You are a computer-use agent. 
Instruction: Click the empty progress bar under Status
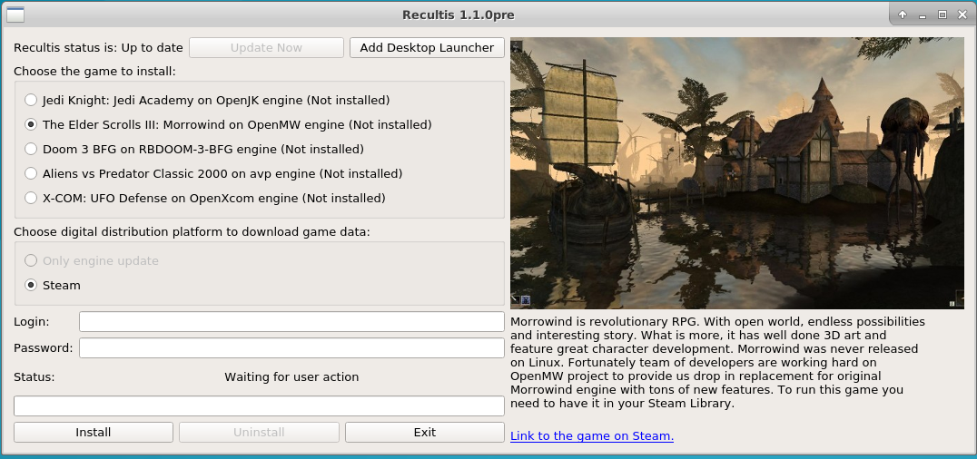click(x=259, y=406)
